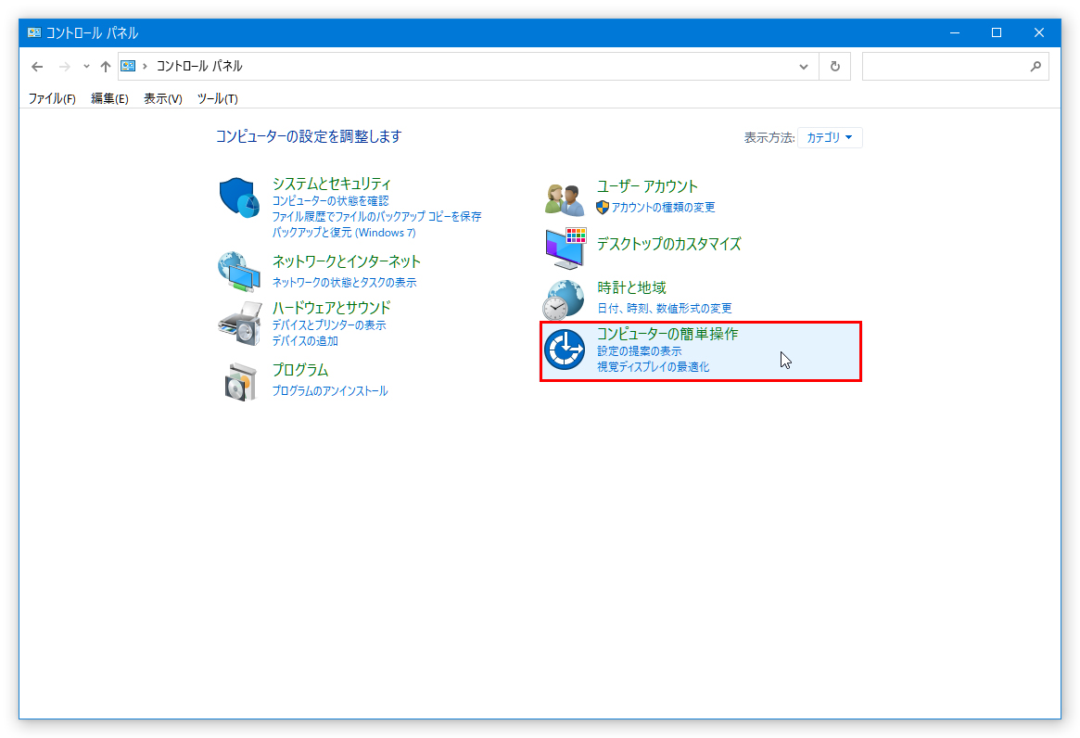Click デバイスの追加 link
Viewport: 1080px width, 738px height.
[305, 341]
